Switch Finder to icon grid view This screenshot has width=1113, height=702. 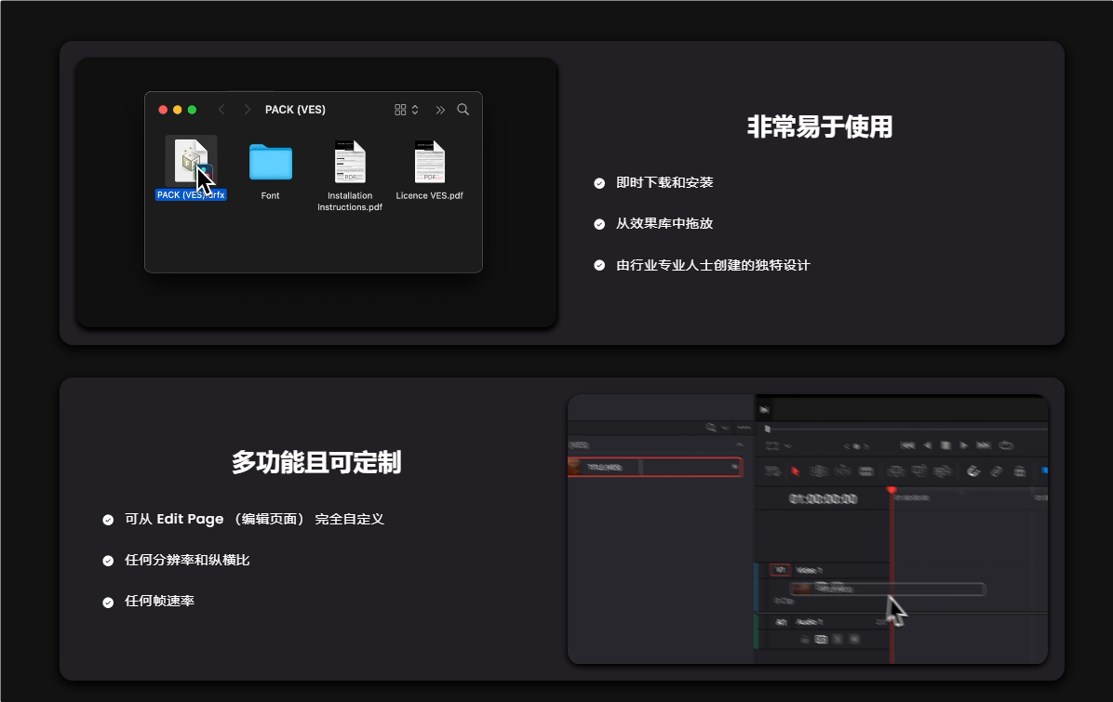(400, 109)
